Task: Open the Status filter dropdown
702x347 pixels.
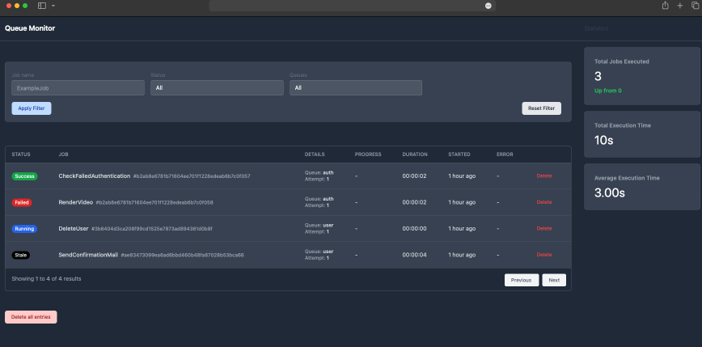Action: [217, 87]
